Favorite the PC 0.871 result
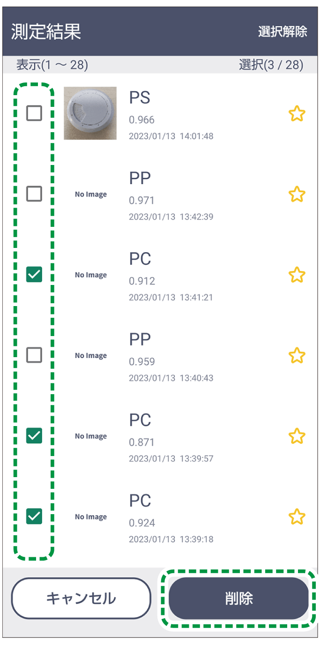This screenshot has width=320, height=651. [297, 436]
